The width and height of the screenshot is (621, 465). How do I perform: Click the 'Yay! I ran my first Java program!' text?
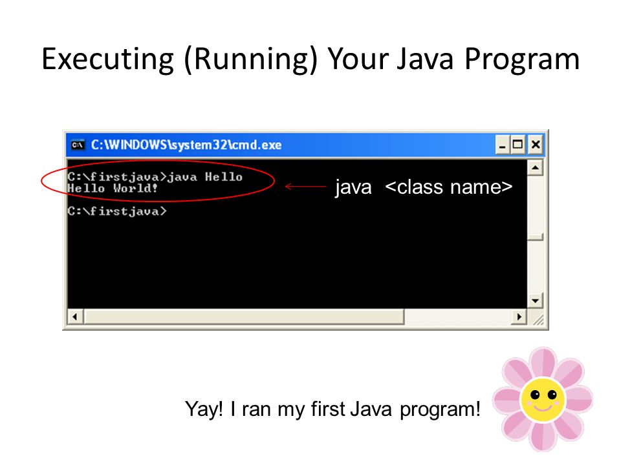[x=332, y=409]
